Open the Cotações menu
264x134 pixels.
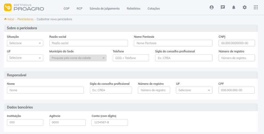point(154,9)
